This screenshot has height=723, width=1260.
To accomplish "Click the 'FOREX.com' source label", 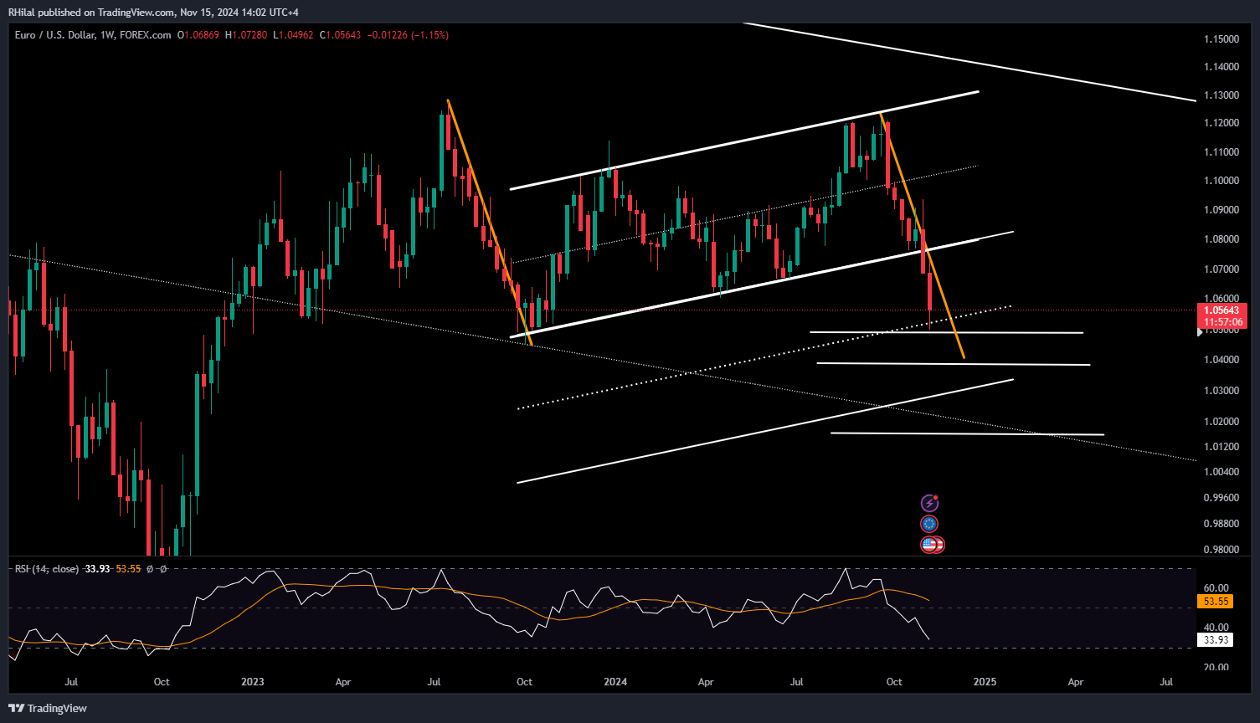I will (x=145, y=35).
